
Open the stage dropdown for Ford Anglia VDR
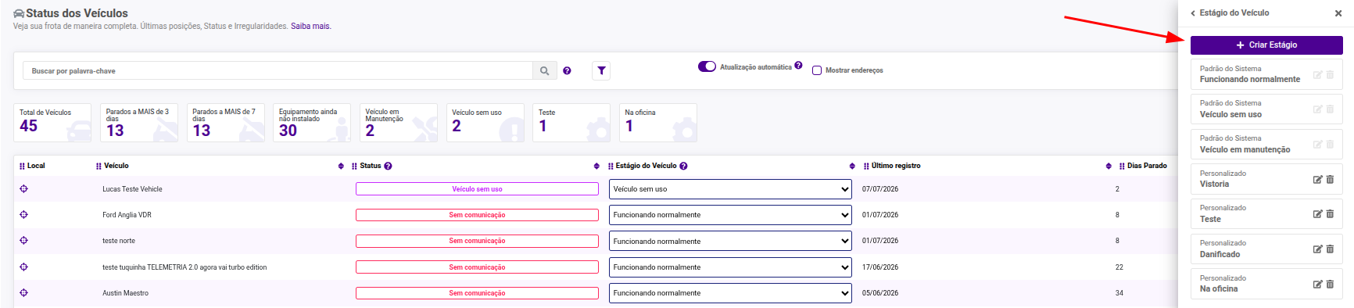coord(730,215)
